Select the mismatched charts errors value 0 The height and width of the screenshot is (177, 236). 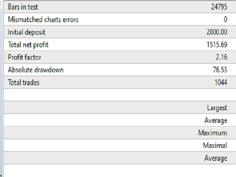pyautogui.click(x=225, y=20)
